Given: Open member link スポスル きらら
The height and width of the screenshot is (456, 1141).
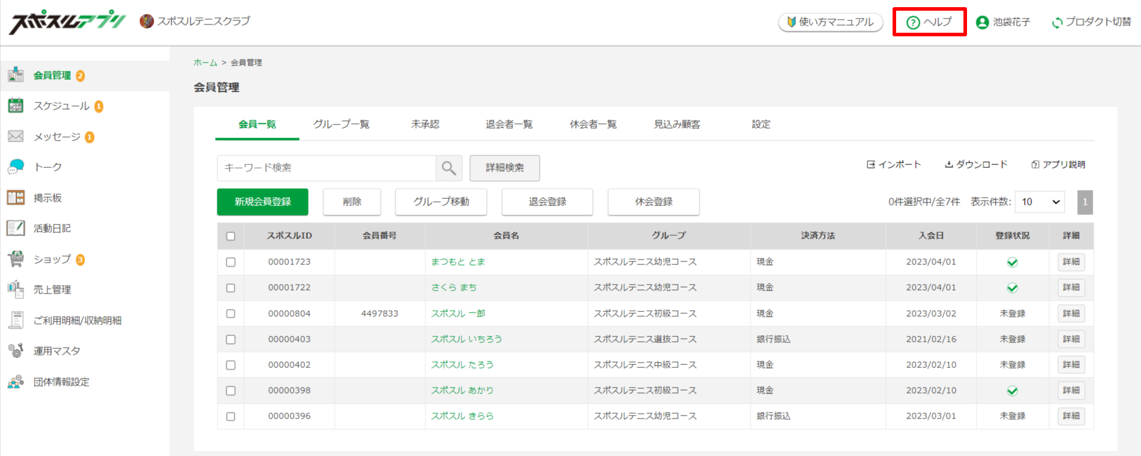Looking at the screenshot, I should 462,416.
